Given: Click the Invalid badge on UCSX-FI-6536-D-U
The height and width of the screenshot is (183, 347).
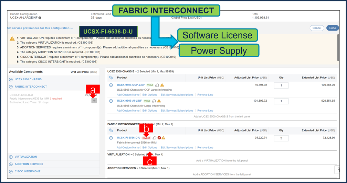Looking at the screenshot, I should (x=146, y=138).
